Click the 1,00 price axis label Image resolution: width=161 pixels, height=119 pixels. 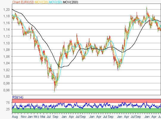[x=7, y=76]
